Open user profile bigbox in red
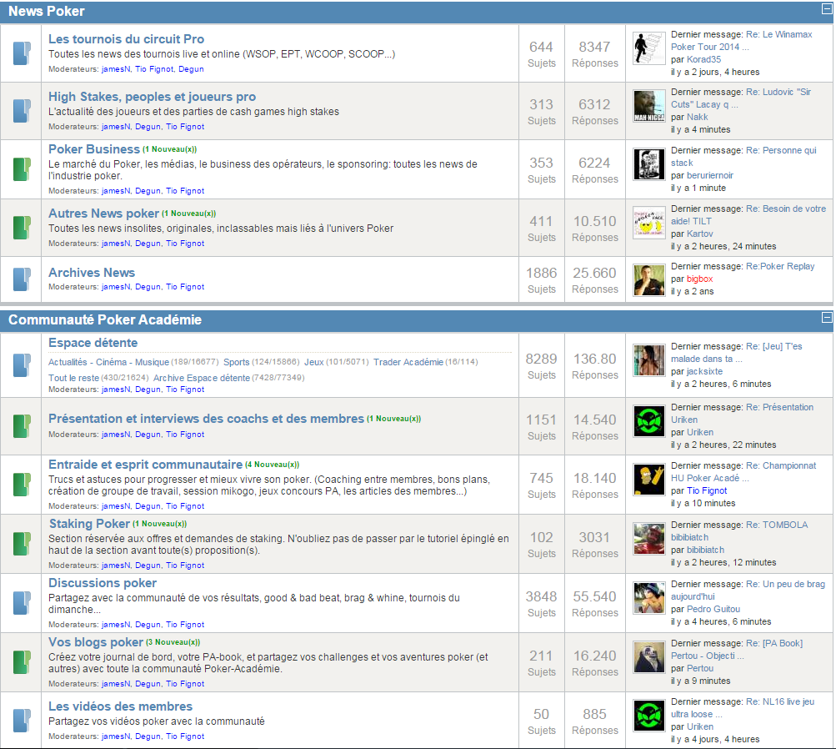 [699, 279]
